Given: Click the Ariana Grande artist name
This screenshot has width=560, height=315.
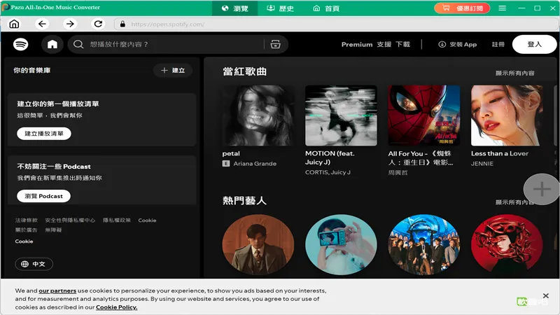Looking at the screenshot, I should coord(255,164).
